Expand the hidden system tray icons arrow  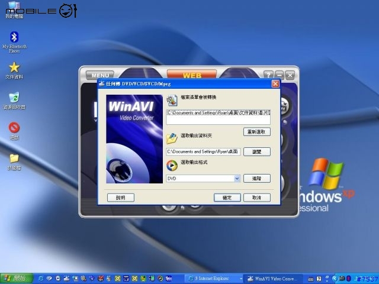(335, 279)
